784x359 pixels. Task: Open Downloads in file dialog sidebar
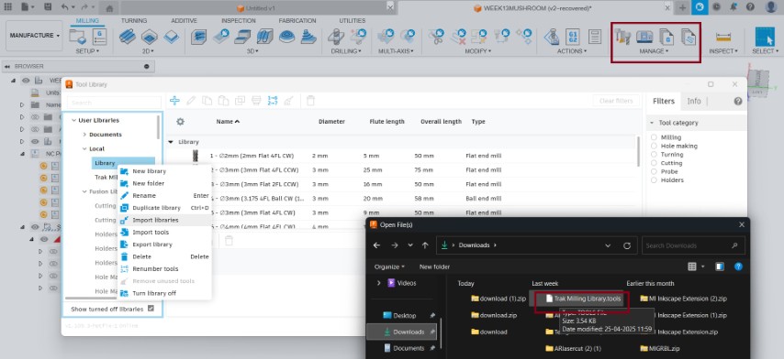401,332
